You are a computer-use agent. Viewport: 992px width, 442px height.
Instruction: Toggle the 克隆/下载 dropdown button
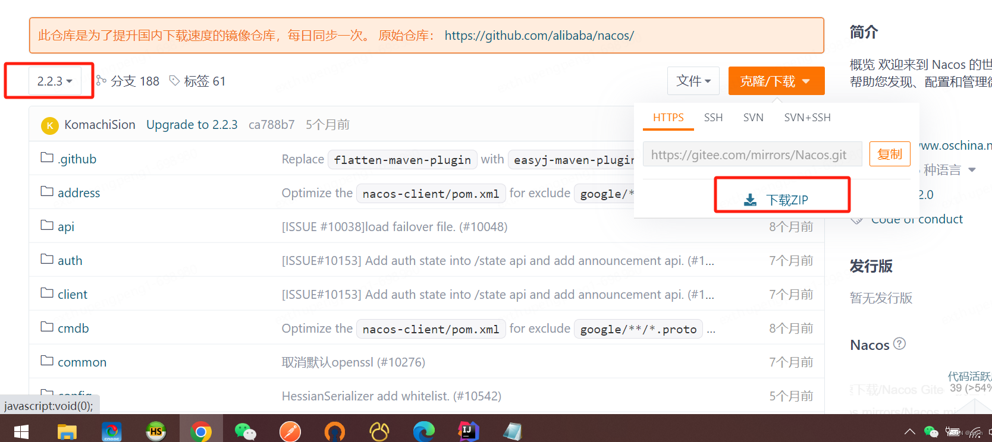(776, 81)
